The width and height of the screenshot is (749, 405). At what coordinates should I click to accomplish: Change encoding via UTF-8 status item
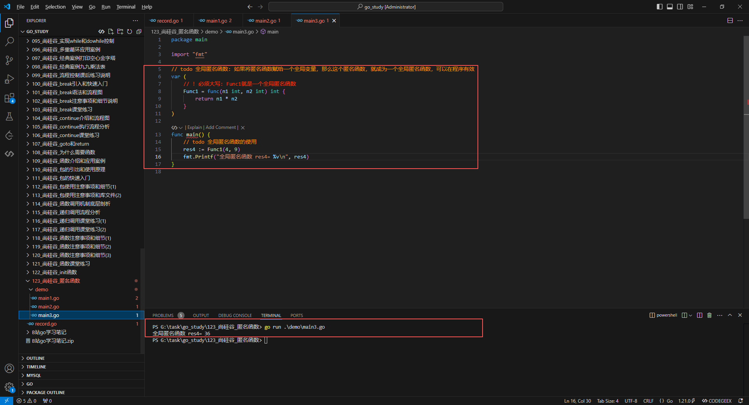tap(631, 401)
